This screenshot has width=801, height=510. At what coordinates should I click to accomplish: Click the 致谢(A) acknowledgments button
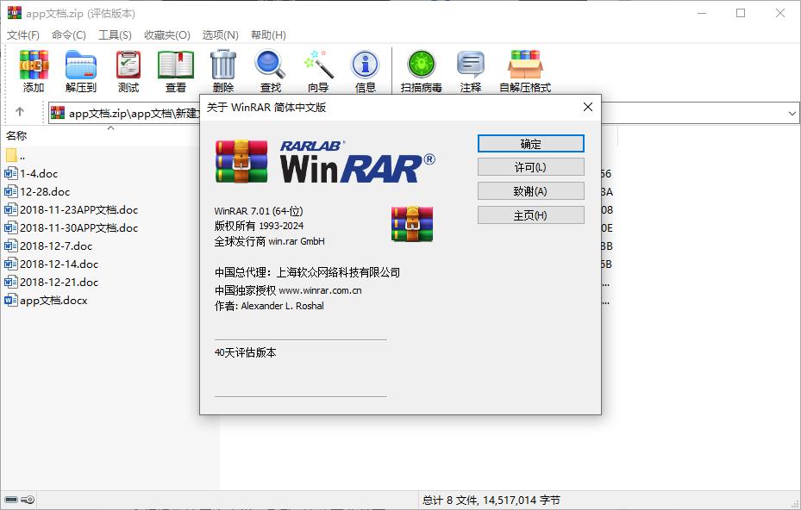tap(531, 191)
